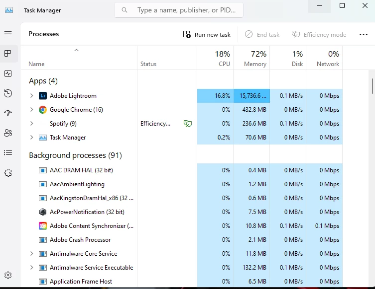This screenshot has height=289, width=375.
Task: Open Task Manager settings gear
Action: 8,275
